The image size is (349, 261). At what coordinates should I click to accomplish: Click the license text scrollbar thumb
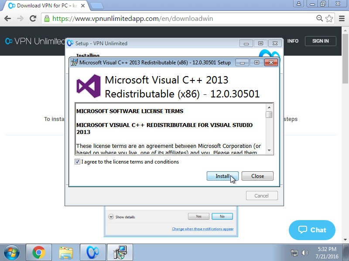(269, 115)
